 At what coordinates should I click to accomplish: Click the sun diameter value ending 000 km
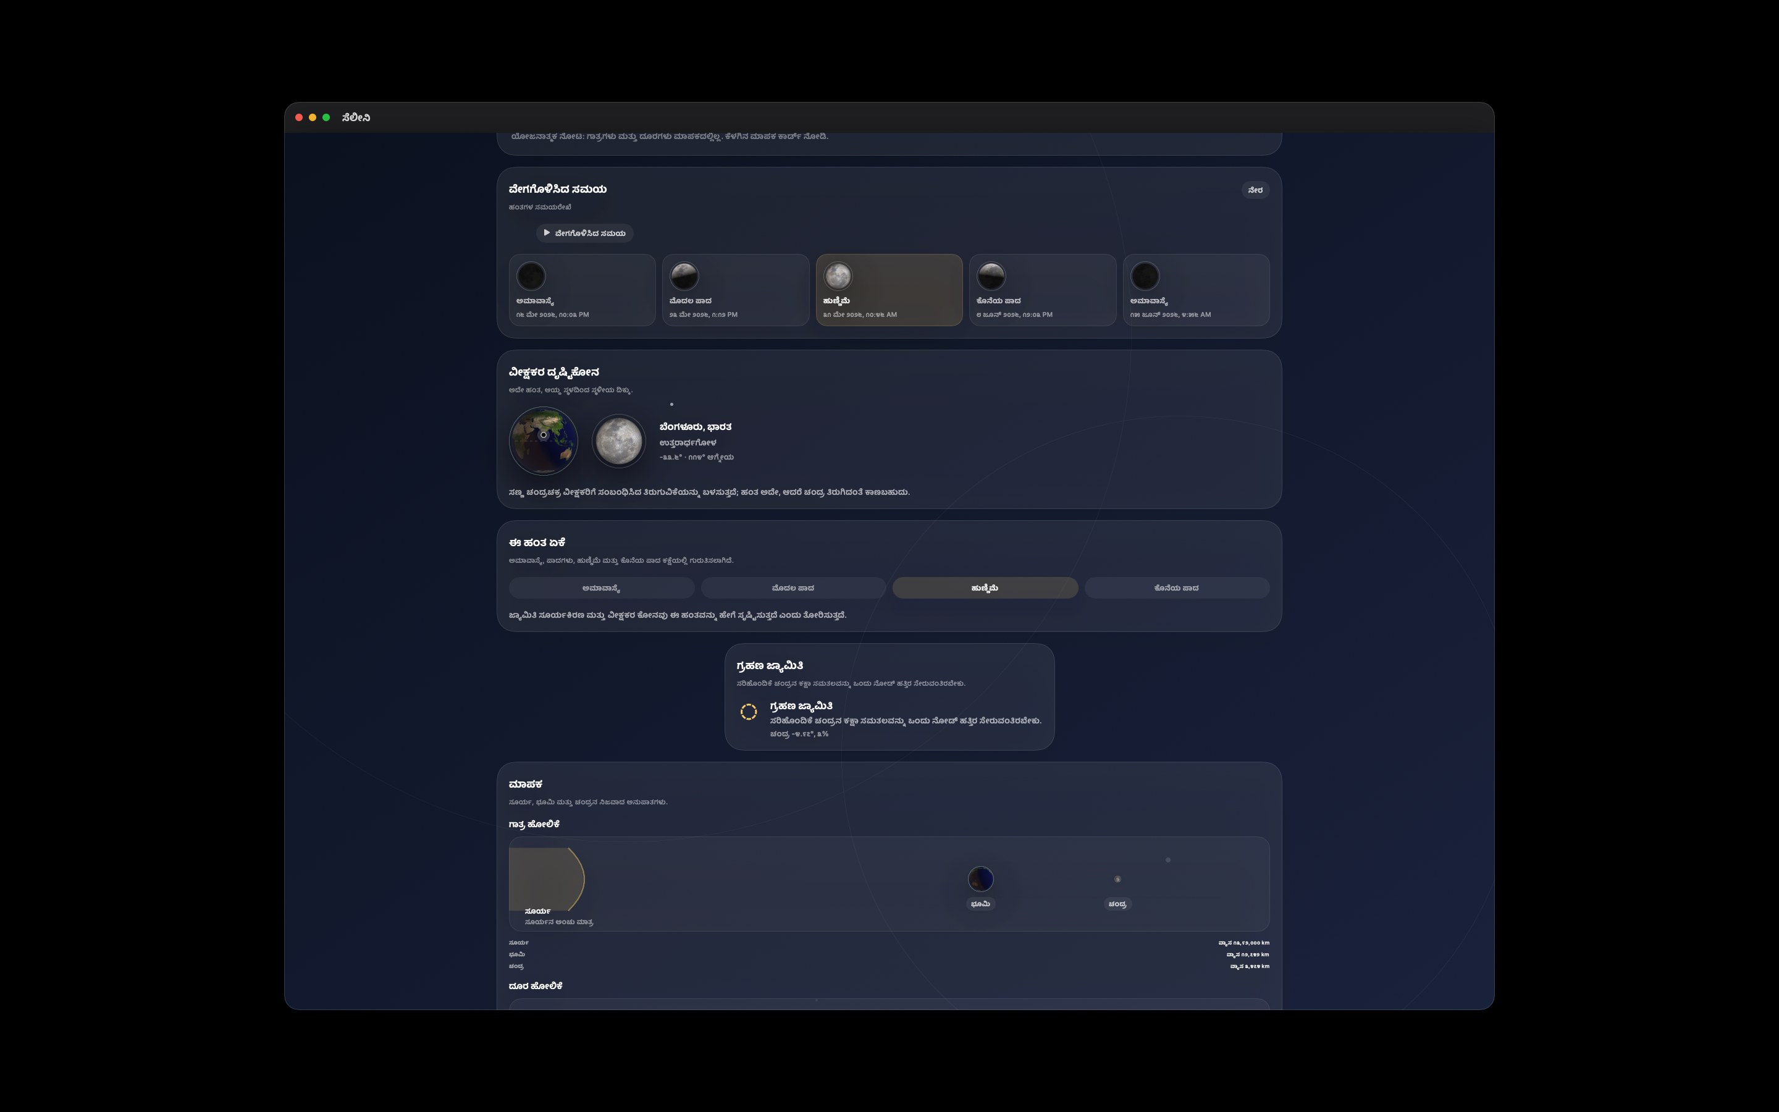click(1243, 943)
